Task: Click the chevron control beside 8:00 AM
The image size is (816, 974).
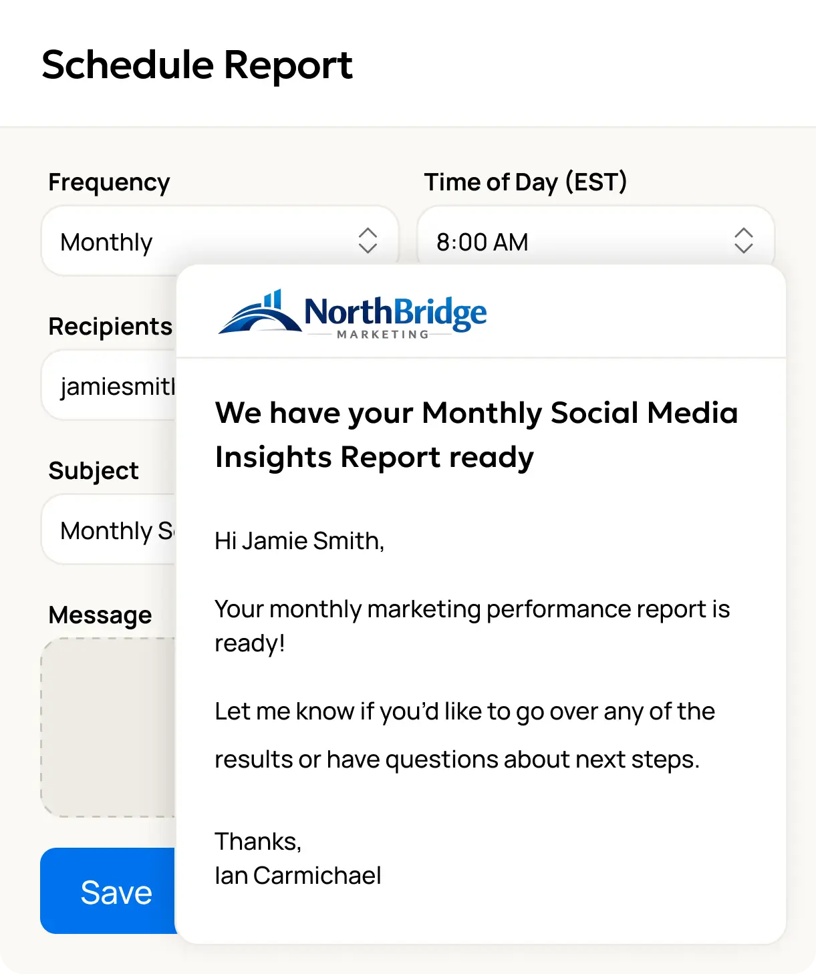Action: (744, 240)
